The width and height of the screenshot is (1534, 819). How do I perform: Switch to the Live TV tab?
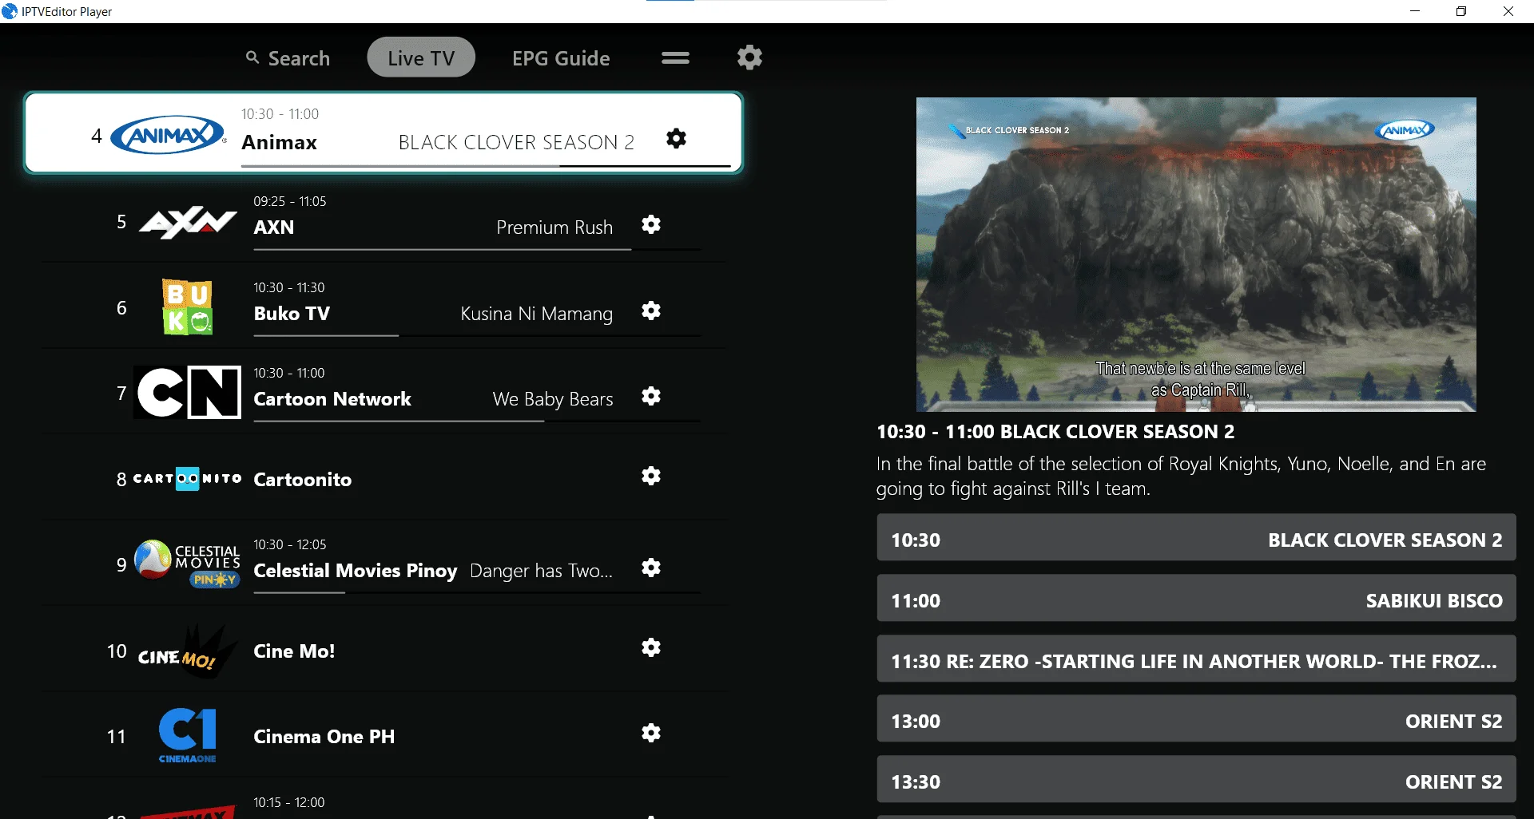point(421,57)
